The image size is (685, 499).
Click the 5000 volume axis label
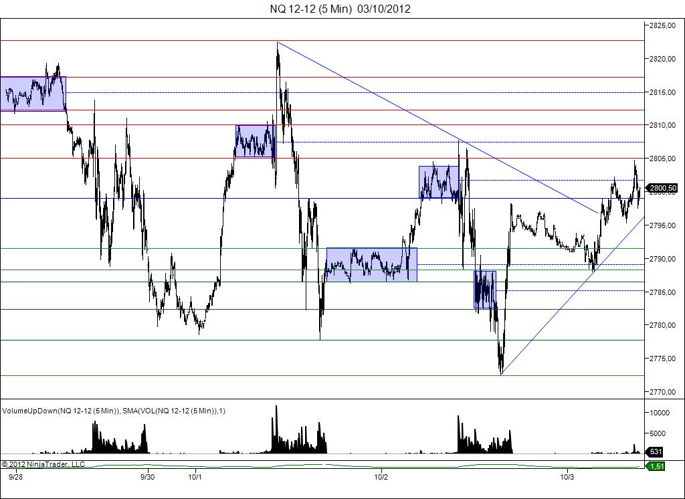pyautogui.click(x=658, y=433)
